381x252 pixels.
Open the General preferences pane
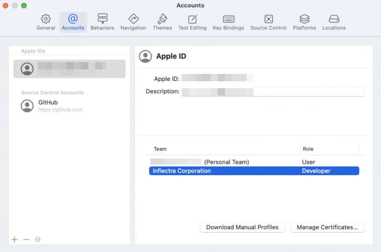coord(46,22)
